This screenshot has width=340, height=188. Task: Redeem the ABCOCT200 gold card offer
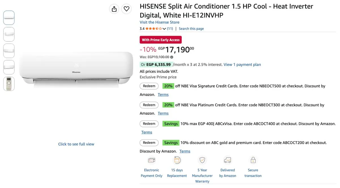(x=149, y=143)
